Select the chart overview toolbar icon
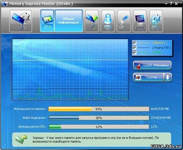183x150 pixels. click(x=47, y=21)
